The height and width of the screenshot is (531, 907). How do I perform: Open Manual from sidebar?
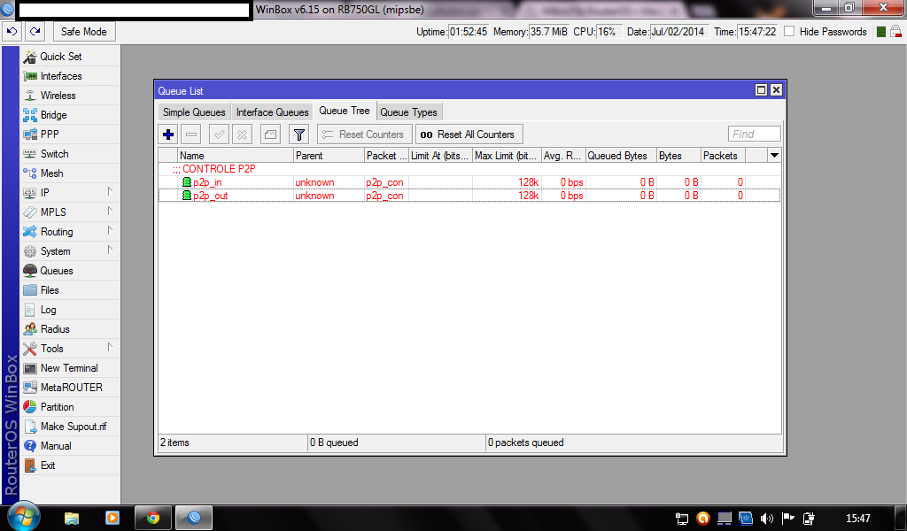tap(70, 446)
